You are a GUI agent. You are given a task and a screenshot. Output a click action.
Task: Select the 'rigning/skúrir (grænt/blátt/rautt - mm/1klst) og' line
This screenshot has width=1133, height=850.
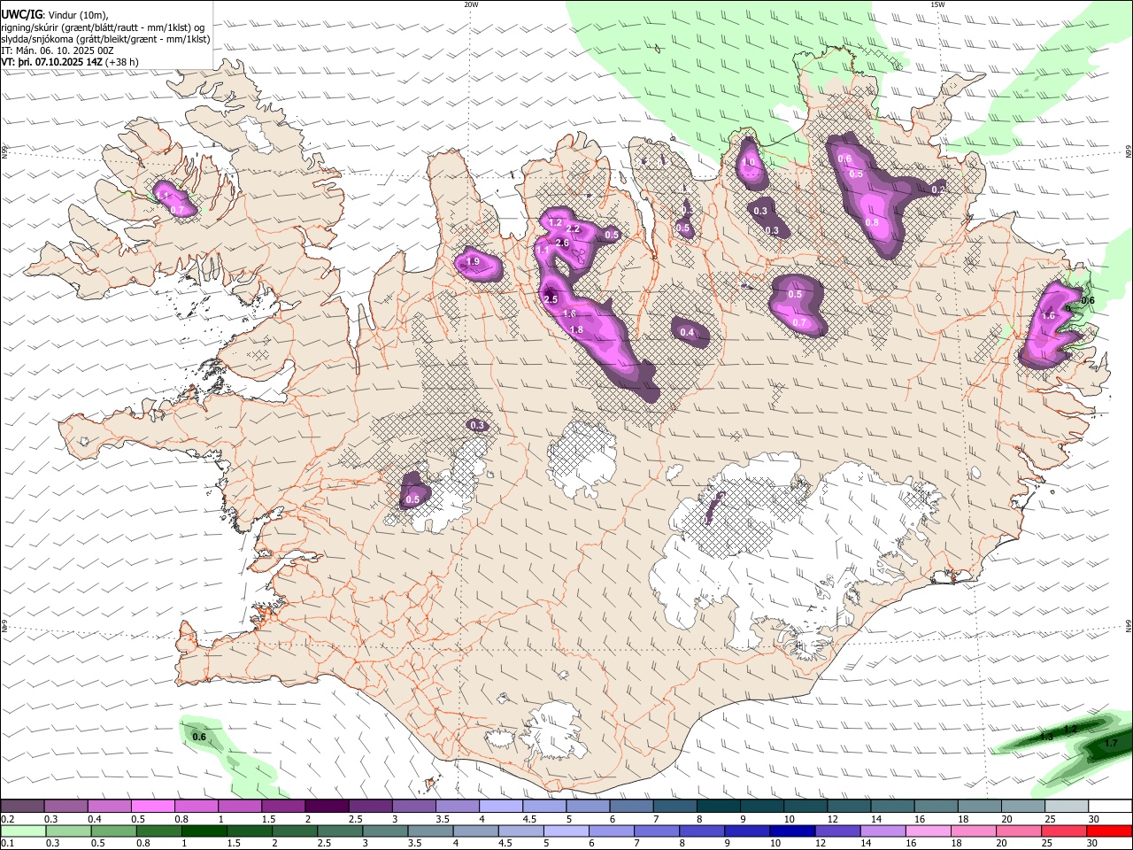pyautogui.click(x=103, y=27)
